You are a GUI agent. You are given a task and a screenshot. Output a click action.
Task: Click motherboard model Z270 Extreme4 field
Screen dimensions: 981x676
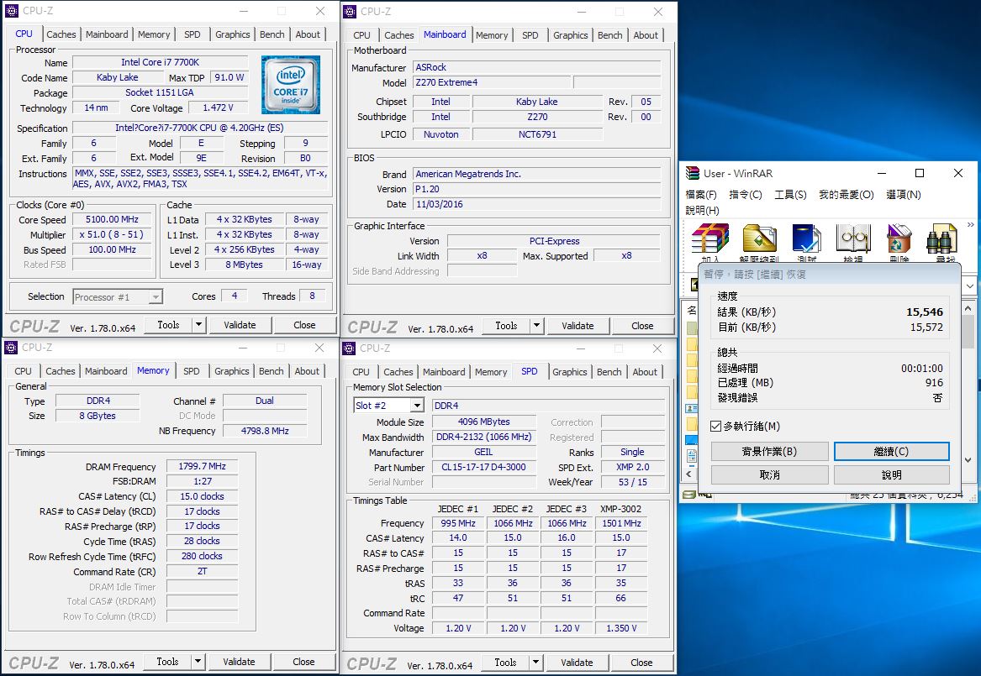(x=492, y=82)
